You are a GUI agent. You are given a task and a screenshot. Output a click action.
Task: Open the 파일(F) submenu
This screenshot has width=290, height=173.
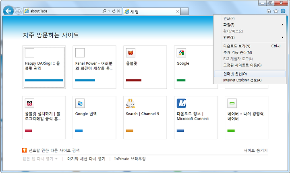click(x=250, y=25)
